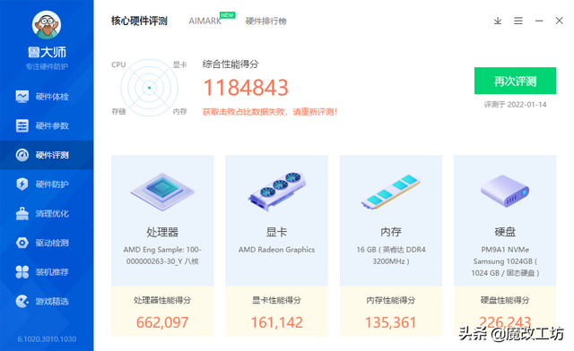Open 游戏精选 in the sidebar

[x=47, y=301]
